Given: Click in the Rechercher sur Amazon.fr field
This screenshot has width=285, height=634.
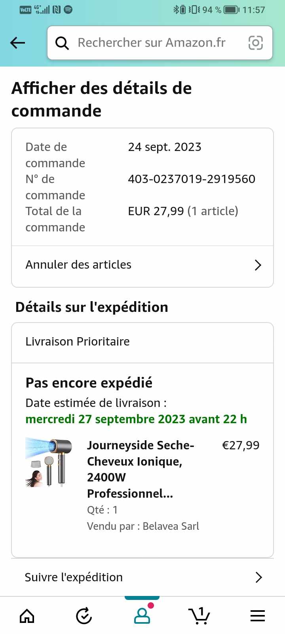Looking at the screenshot, I should pyautogui.click(x=152, y=43).
